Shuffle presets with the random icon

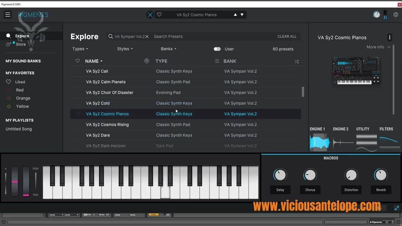pyautogui.click(x=296, y=62)
